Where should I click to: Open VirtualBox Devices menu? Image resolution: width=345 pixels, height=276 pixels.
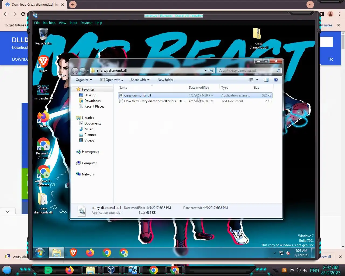[x=86, y=23]
